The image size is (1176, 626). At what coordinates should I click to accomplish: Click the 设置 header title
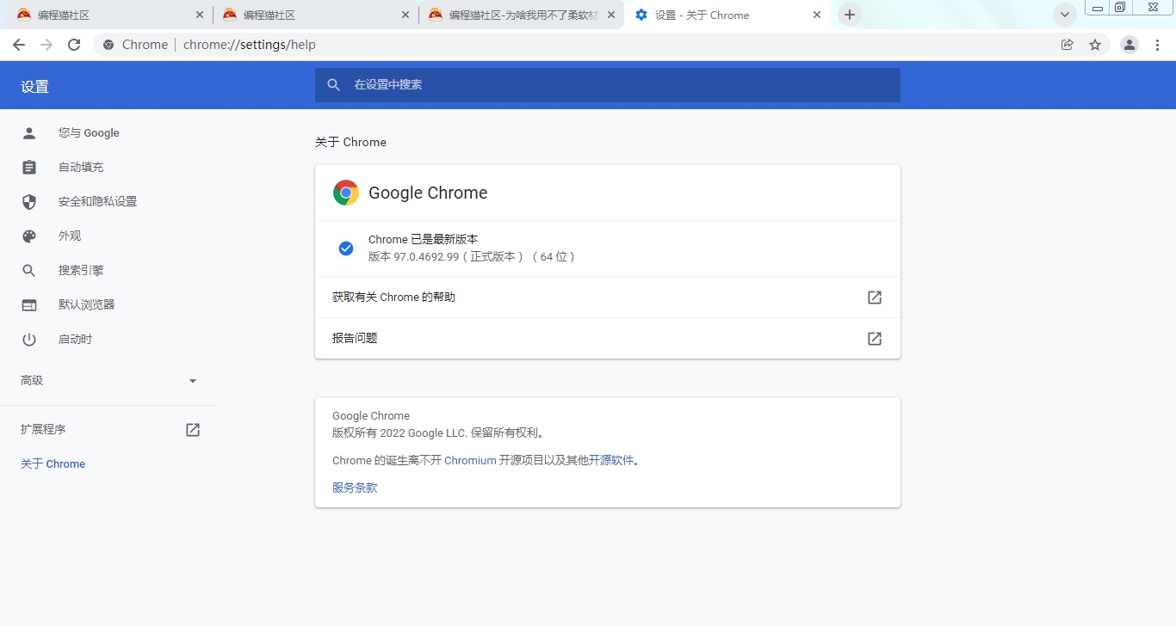point(34,86)
